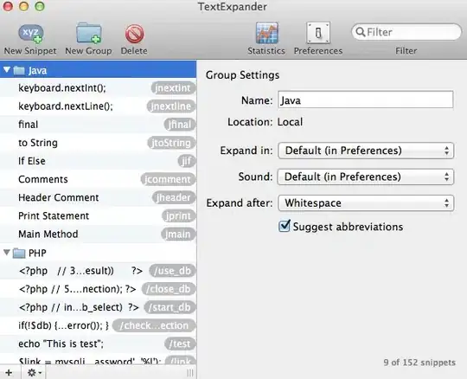Click the green zoom window button

tap(40, 6)
